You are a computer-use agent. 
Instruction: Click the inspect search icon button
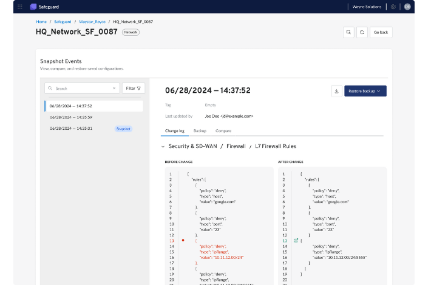click(348, 33)
